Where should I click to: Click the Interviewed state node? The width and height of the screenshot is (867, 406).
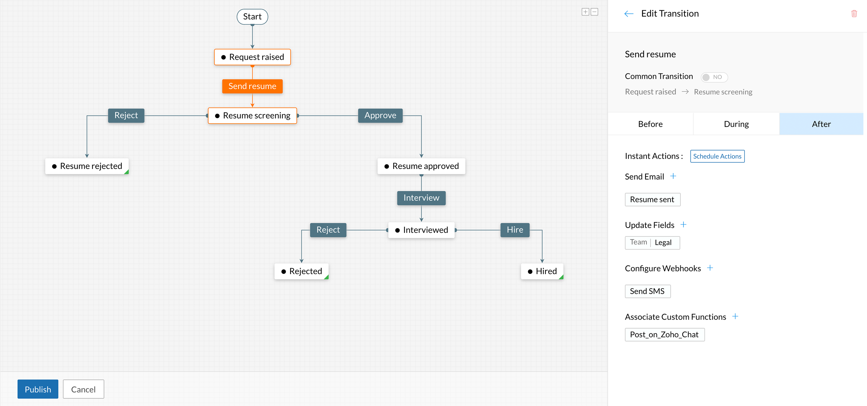pos(421,230)
